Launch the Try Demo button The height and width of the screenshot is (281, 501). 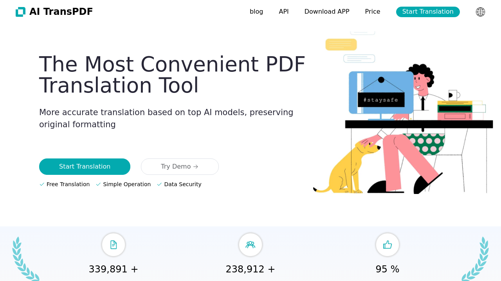point(180,167)
